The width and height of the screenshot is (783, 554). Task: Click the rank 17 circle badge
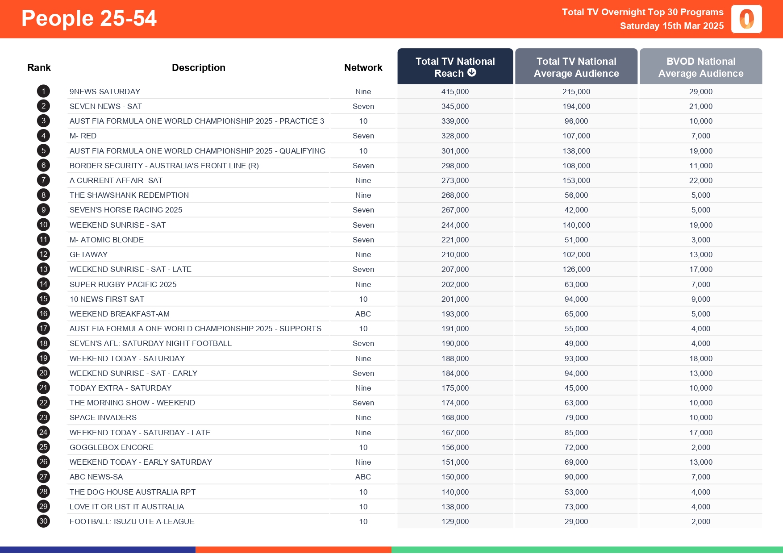pyautogui.click(x=43, y=329)
